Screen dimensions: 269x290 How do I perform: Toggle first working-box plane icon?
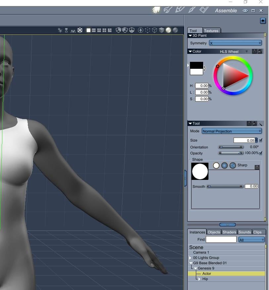click(x=118, y=30)
